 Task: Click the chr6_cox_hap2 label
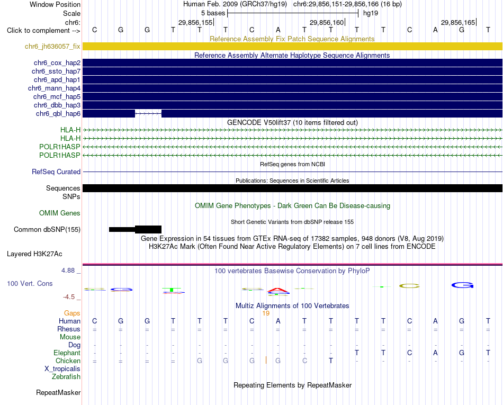pos(57,63)
